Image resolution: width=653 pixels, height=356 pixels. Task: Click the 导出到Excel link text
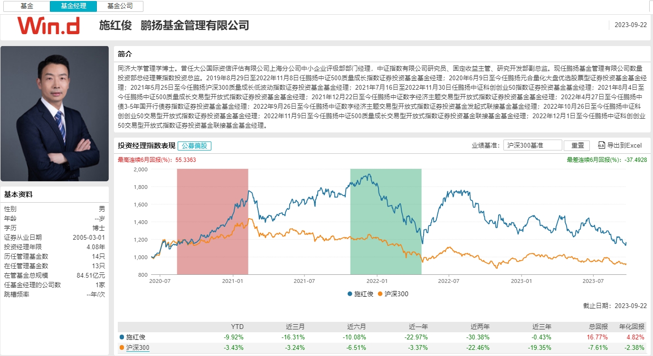624,145
